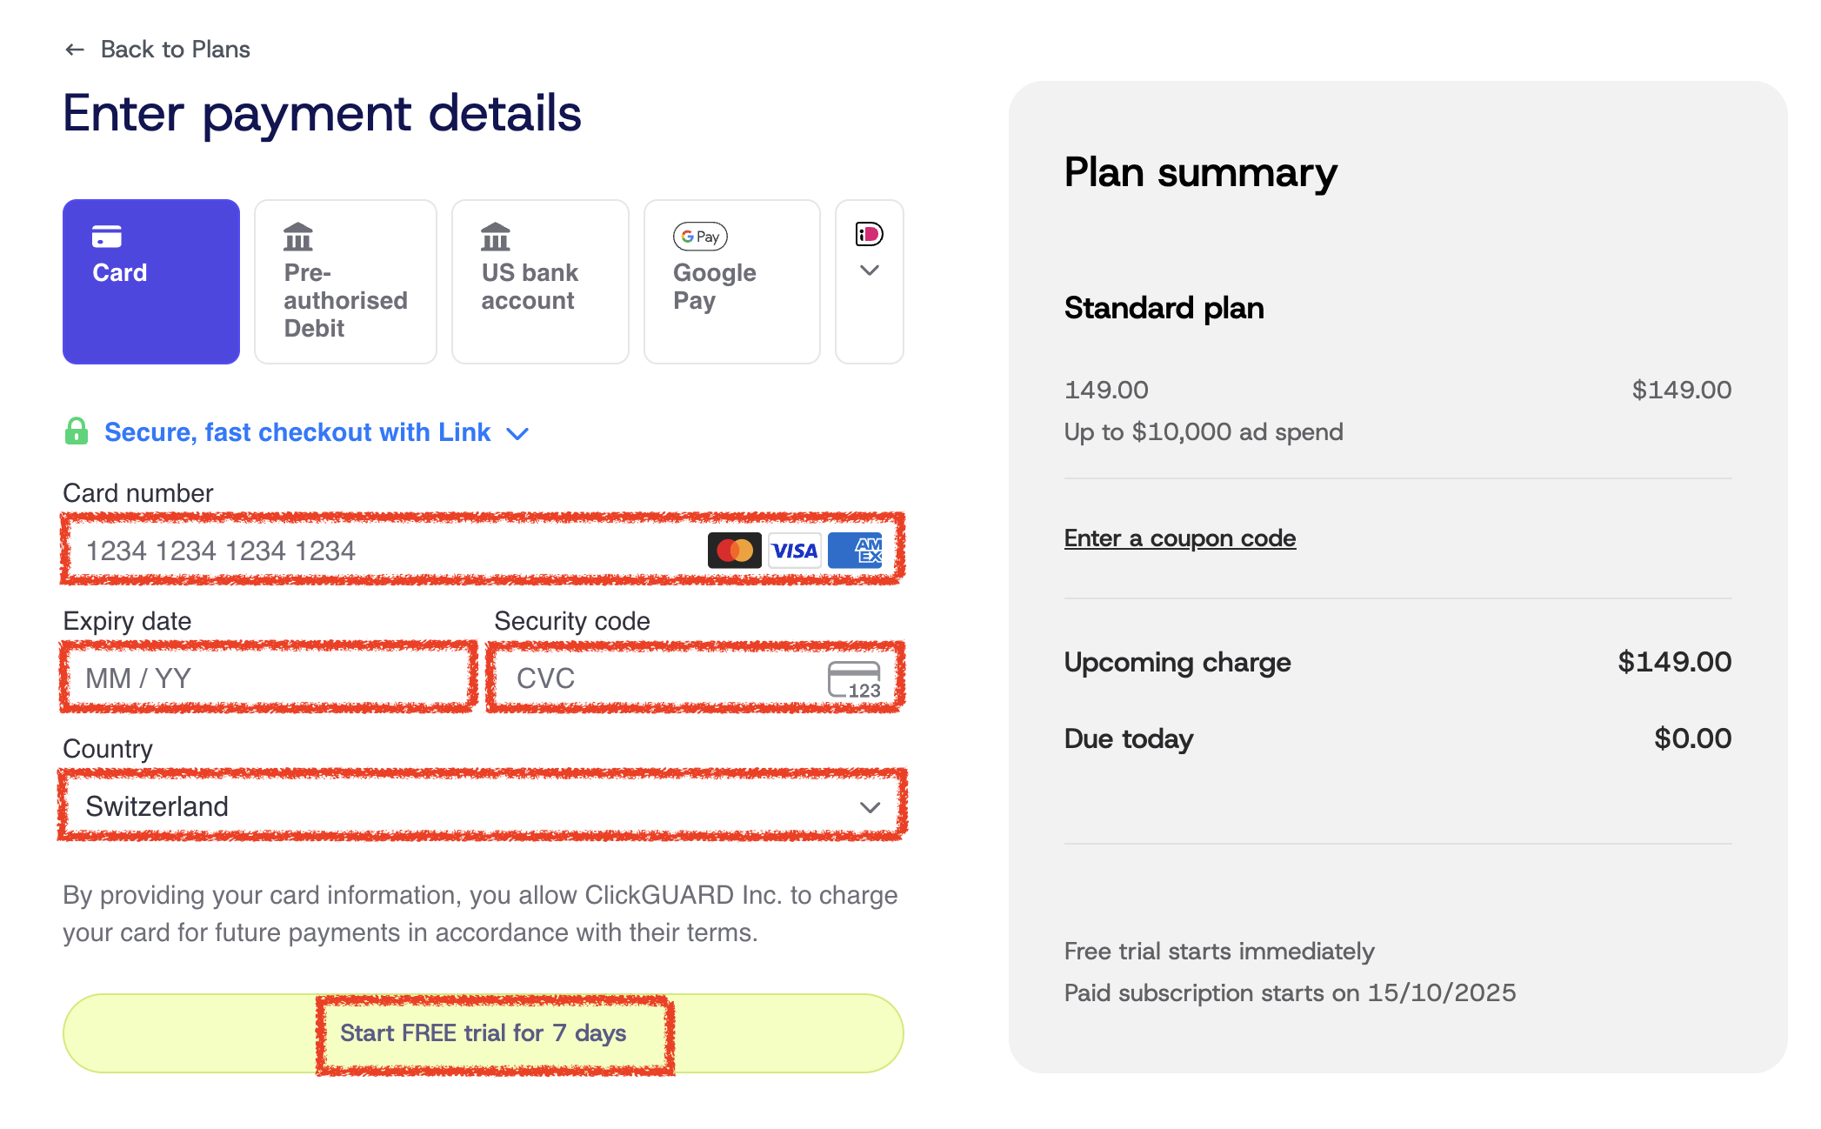The width and height of the screenshot is (1821, 1129).
Task: Select Pre-authorised Debit payment method
Action: point(345,282)
